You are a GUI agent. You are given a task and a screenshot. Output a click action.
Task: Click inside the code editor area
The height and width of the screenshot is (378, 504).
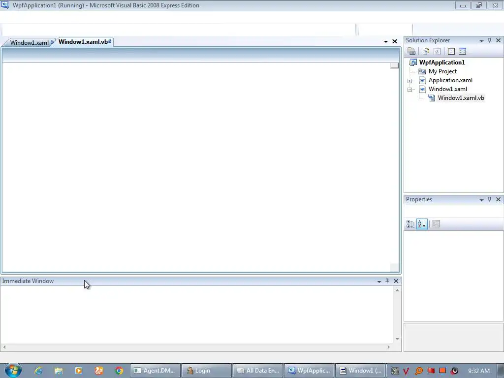pyautogui.click(x=196, y=167)
